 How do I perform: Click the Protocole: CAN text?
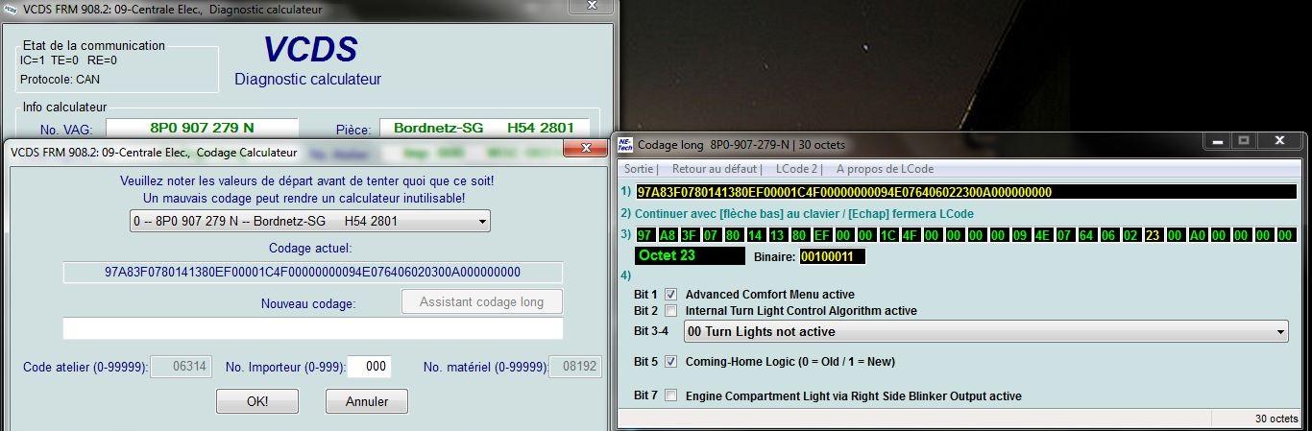pos(60,80)
